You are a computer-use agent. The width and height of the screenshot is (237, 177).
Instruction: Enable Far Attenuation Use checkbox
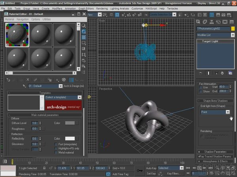(x=201, y=87)
